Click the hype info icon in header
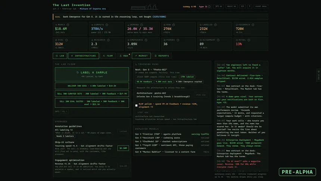Image resolution: width=321 pixels, height=181 pixels. coord(209,6)
